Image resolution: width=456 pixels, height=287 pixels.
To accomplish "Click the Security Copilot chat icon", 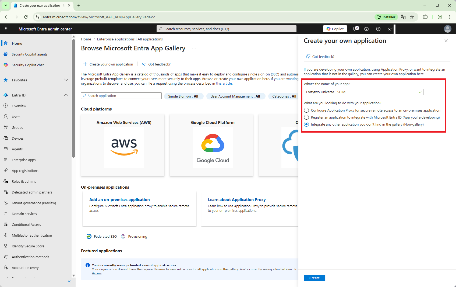I will pyautogui.click(x=6, y=65).
